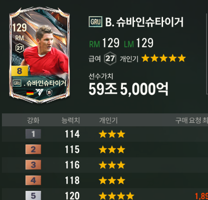Click the Schweinsteiger player card thumbnail
This screenshot has width=208, height=200.
point(40,55)
